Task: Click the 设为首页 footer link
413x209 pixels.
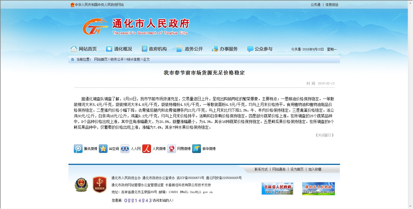Action: [297, 169]
